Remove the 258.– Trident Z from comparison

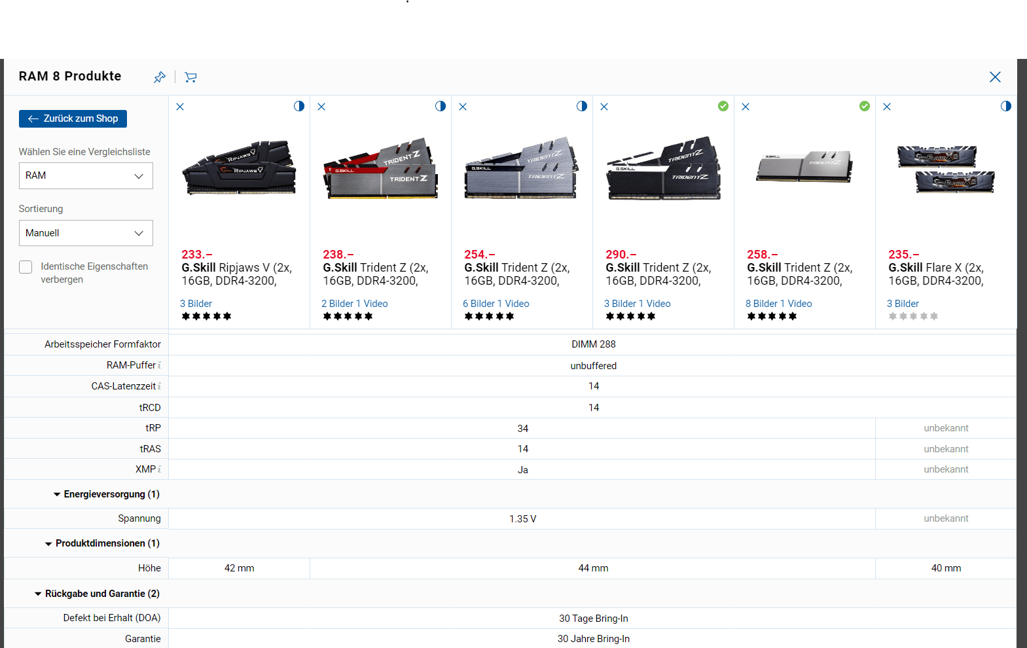click(746, 107)
